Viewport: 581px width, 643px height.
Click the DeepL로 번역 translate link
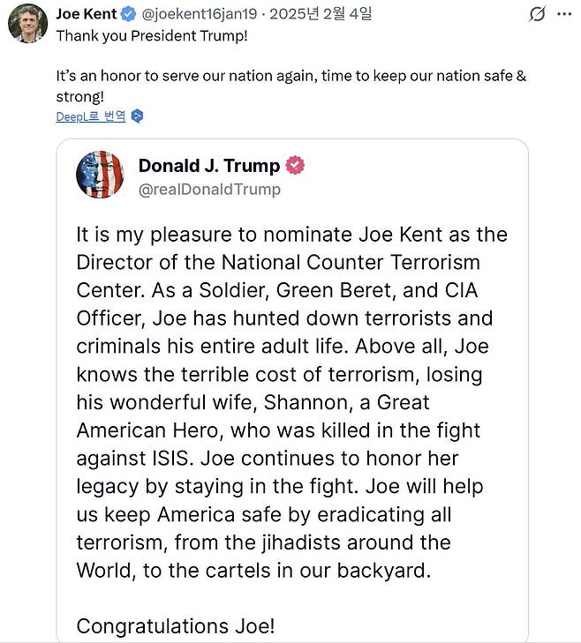point(90,116)
